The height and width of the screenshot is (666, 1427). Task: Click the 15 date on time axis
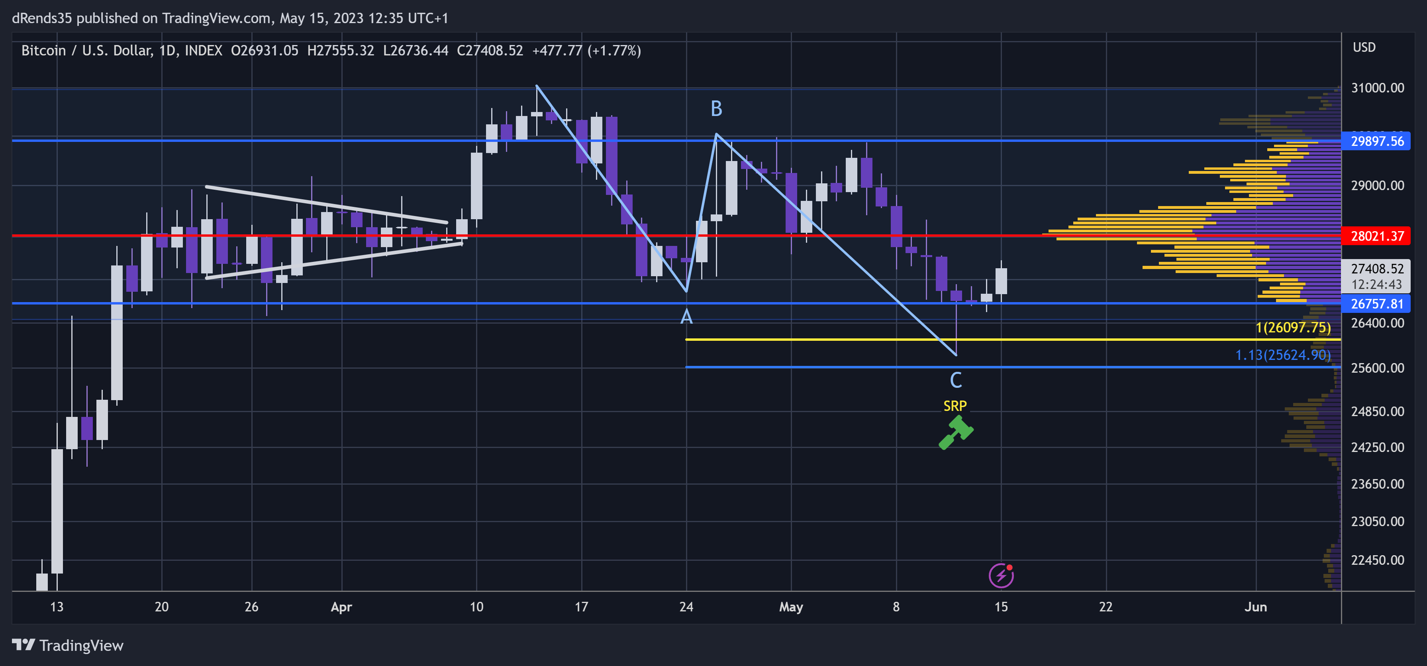[1000, 607]
